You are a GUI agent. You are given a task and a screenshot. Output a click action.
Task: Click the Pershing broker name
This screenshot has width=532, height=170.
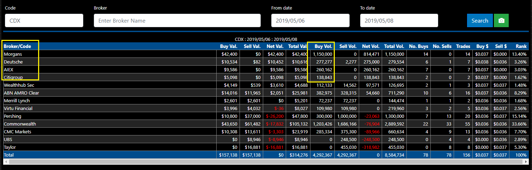pyautogui.click(x=13, y=116)
